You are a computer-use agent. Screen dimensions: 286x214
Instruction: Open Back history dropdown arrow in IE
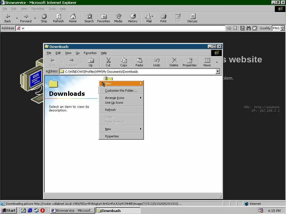tap(17, 18)
